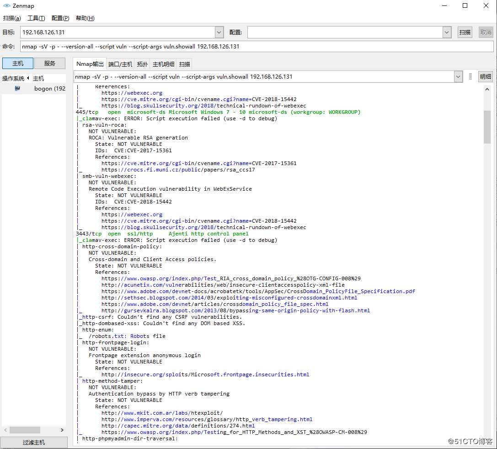
Task: Click the 过滤主机 filter hosts button
Action: [x=34, y=442]
